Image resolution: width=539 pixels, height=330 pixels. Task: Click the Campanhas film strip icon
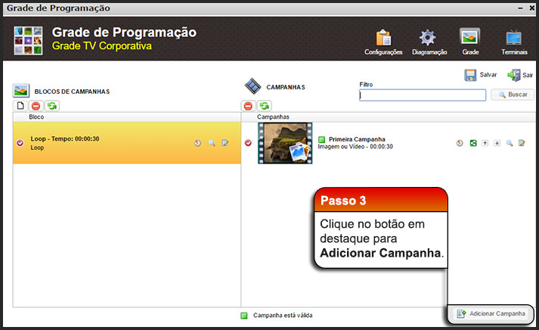click(253, 86)
